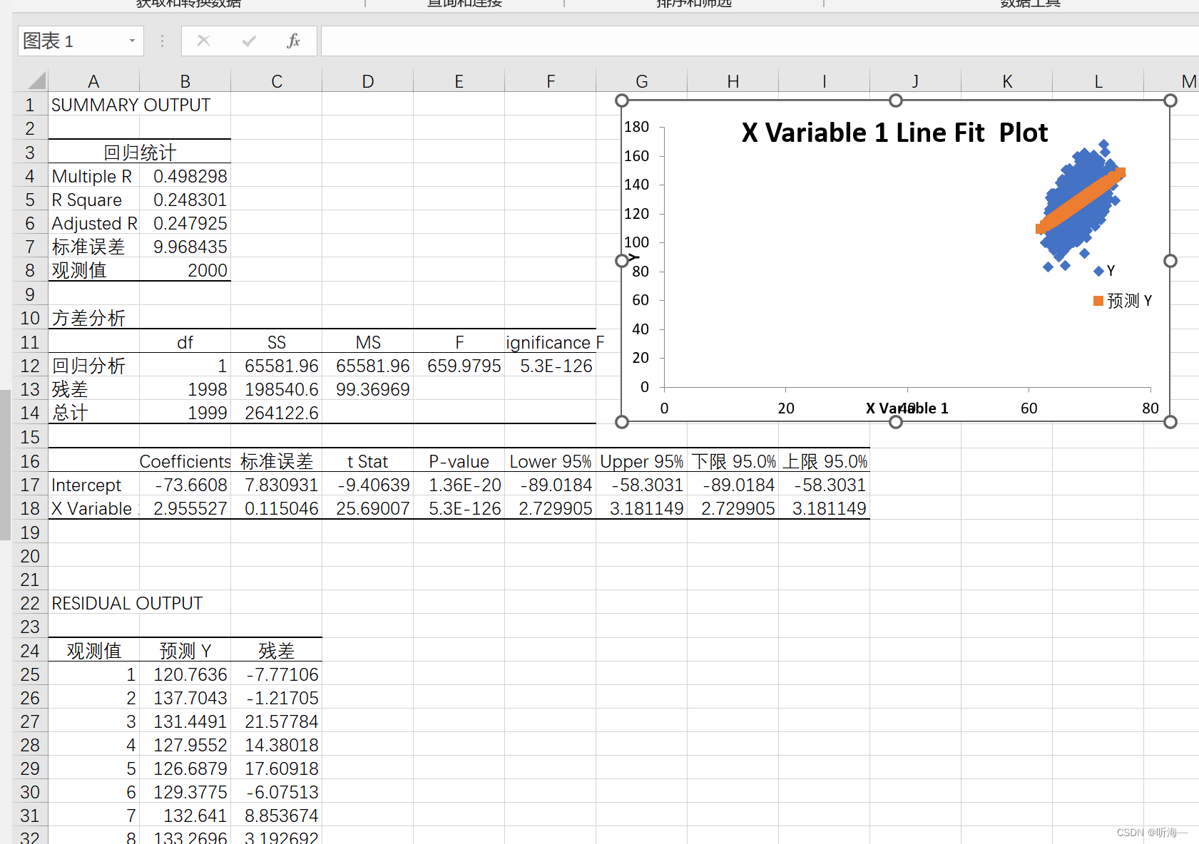Select residual value 21.57784
Screen dimensions: 1199x844
tap(276, 721)
